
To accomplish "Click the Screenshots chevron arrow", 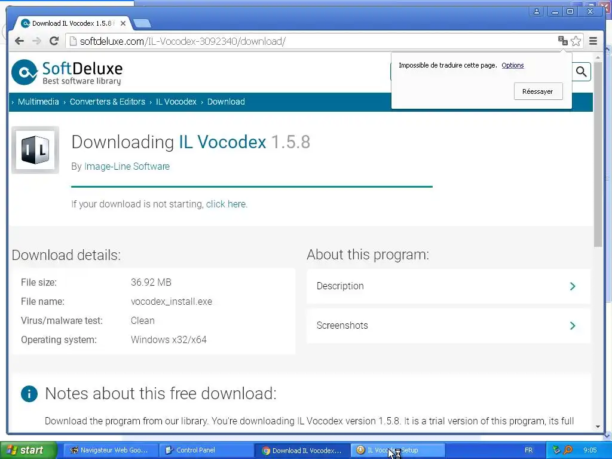I will (573, 326).
